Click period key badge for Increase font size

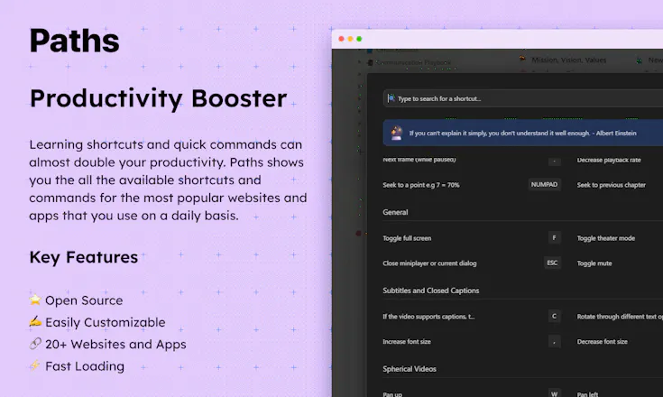point(554,341)
